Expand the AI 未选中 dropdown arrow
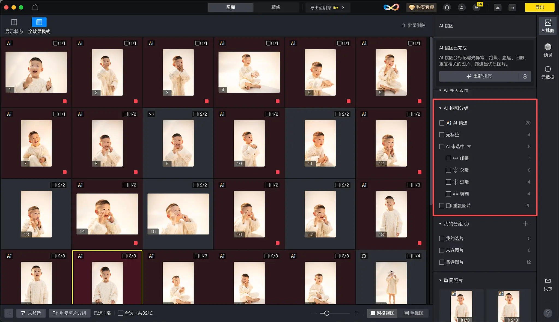This screenshot has width=559, height=322. (469, 147)
